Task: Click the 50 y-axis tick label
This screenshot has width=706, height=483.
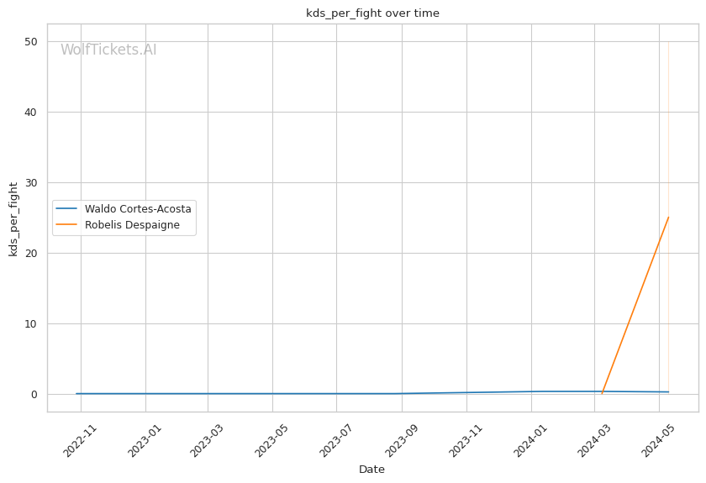Action: pos(31,42)
